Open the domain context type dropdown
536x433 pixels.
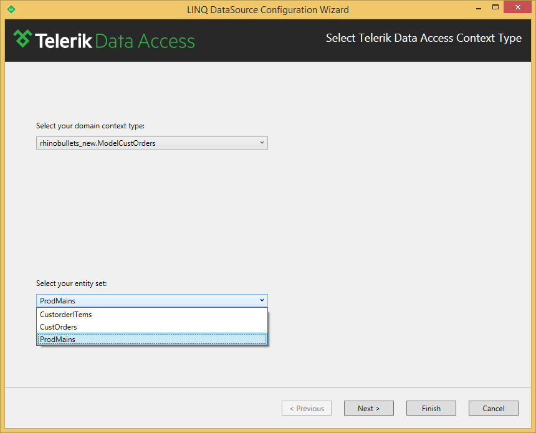pyautogui.click(x=152, y=143)
